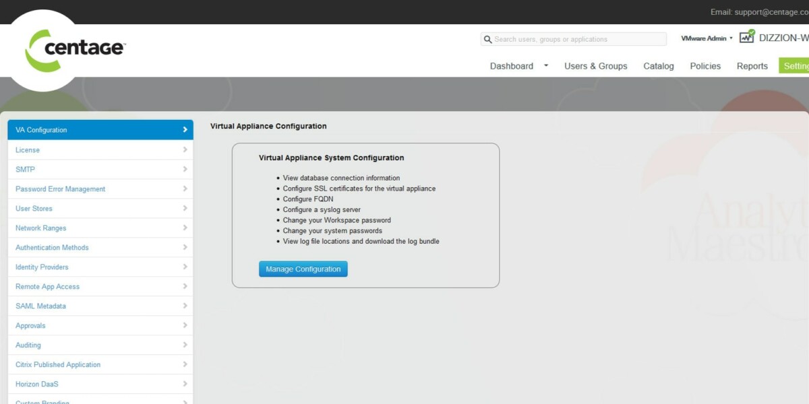Viewport: 809px width, 404px height.
Task: Open Authentication Methods settings
Action: pos(52,248)
